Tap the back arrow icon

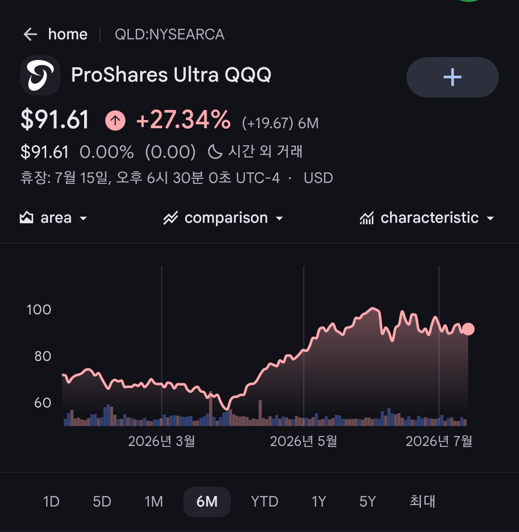click(x=30, y=34)
